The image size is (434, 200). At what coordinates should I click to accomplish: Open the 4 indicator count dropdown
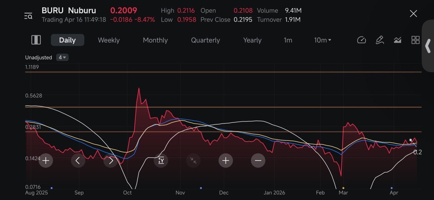pyautogui.click(x=62, y=57)
